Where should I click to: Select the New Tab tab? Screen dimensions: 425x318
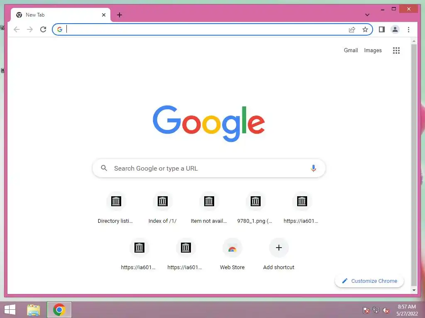[x=61, y=15]
